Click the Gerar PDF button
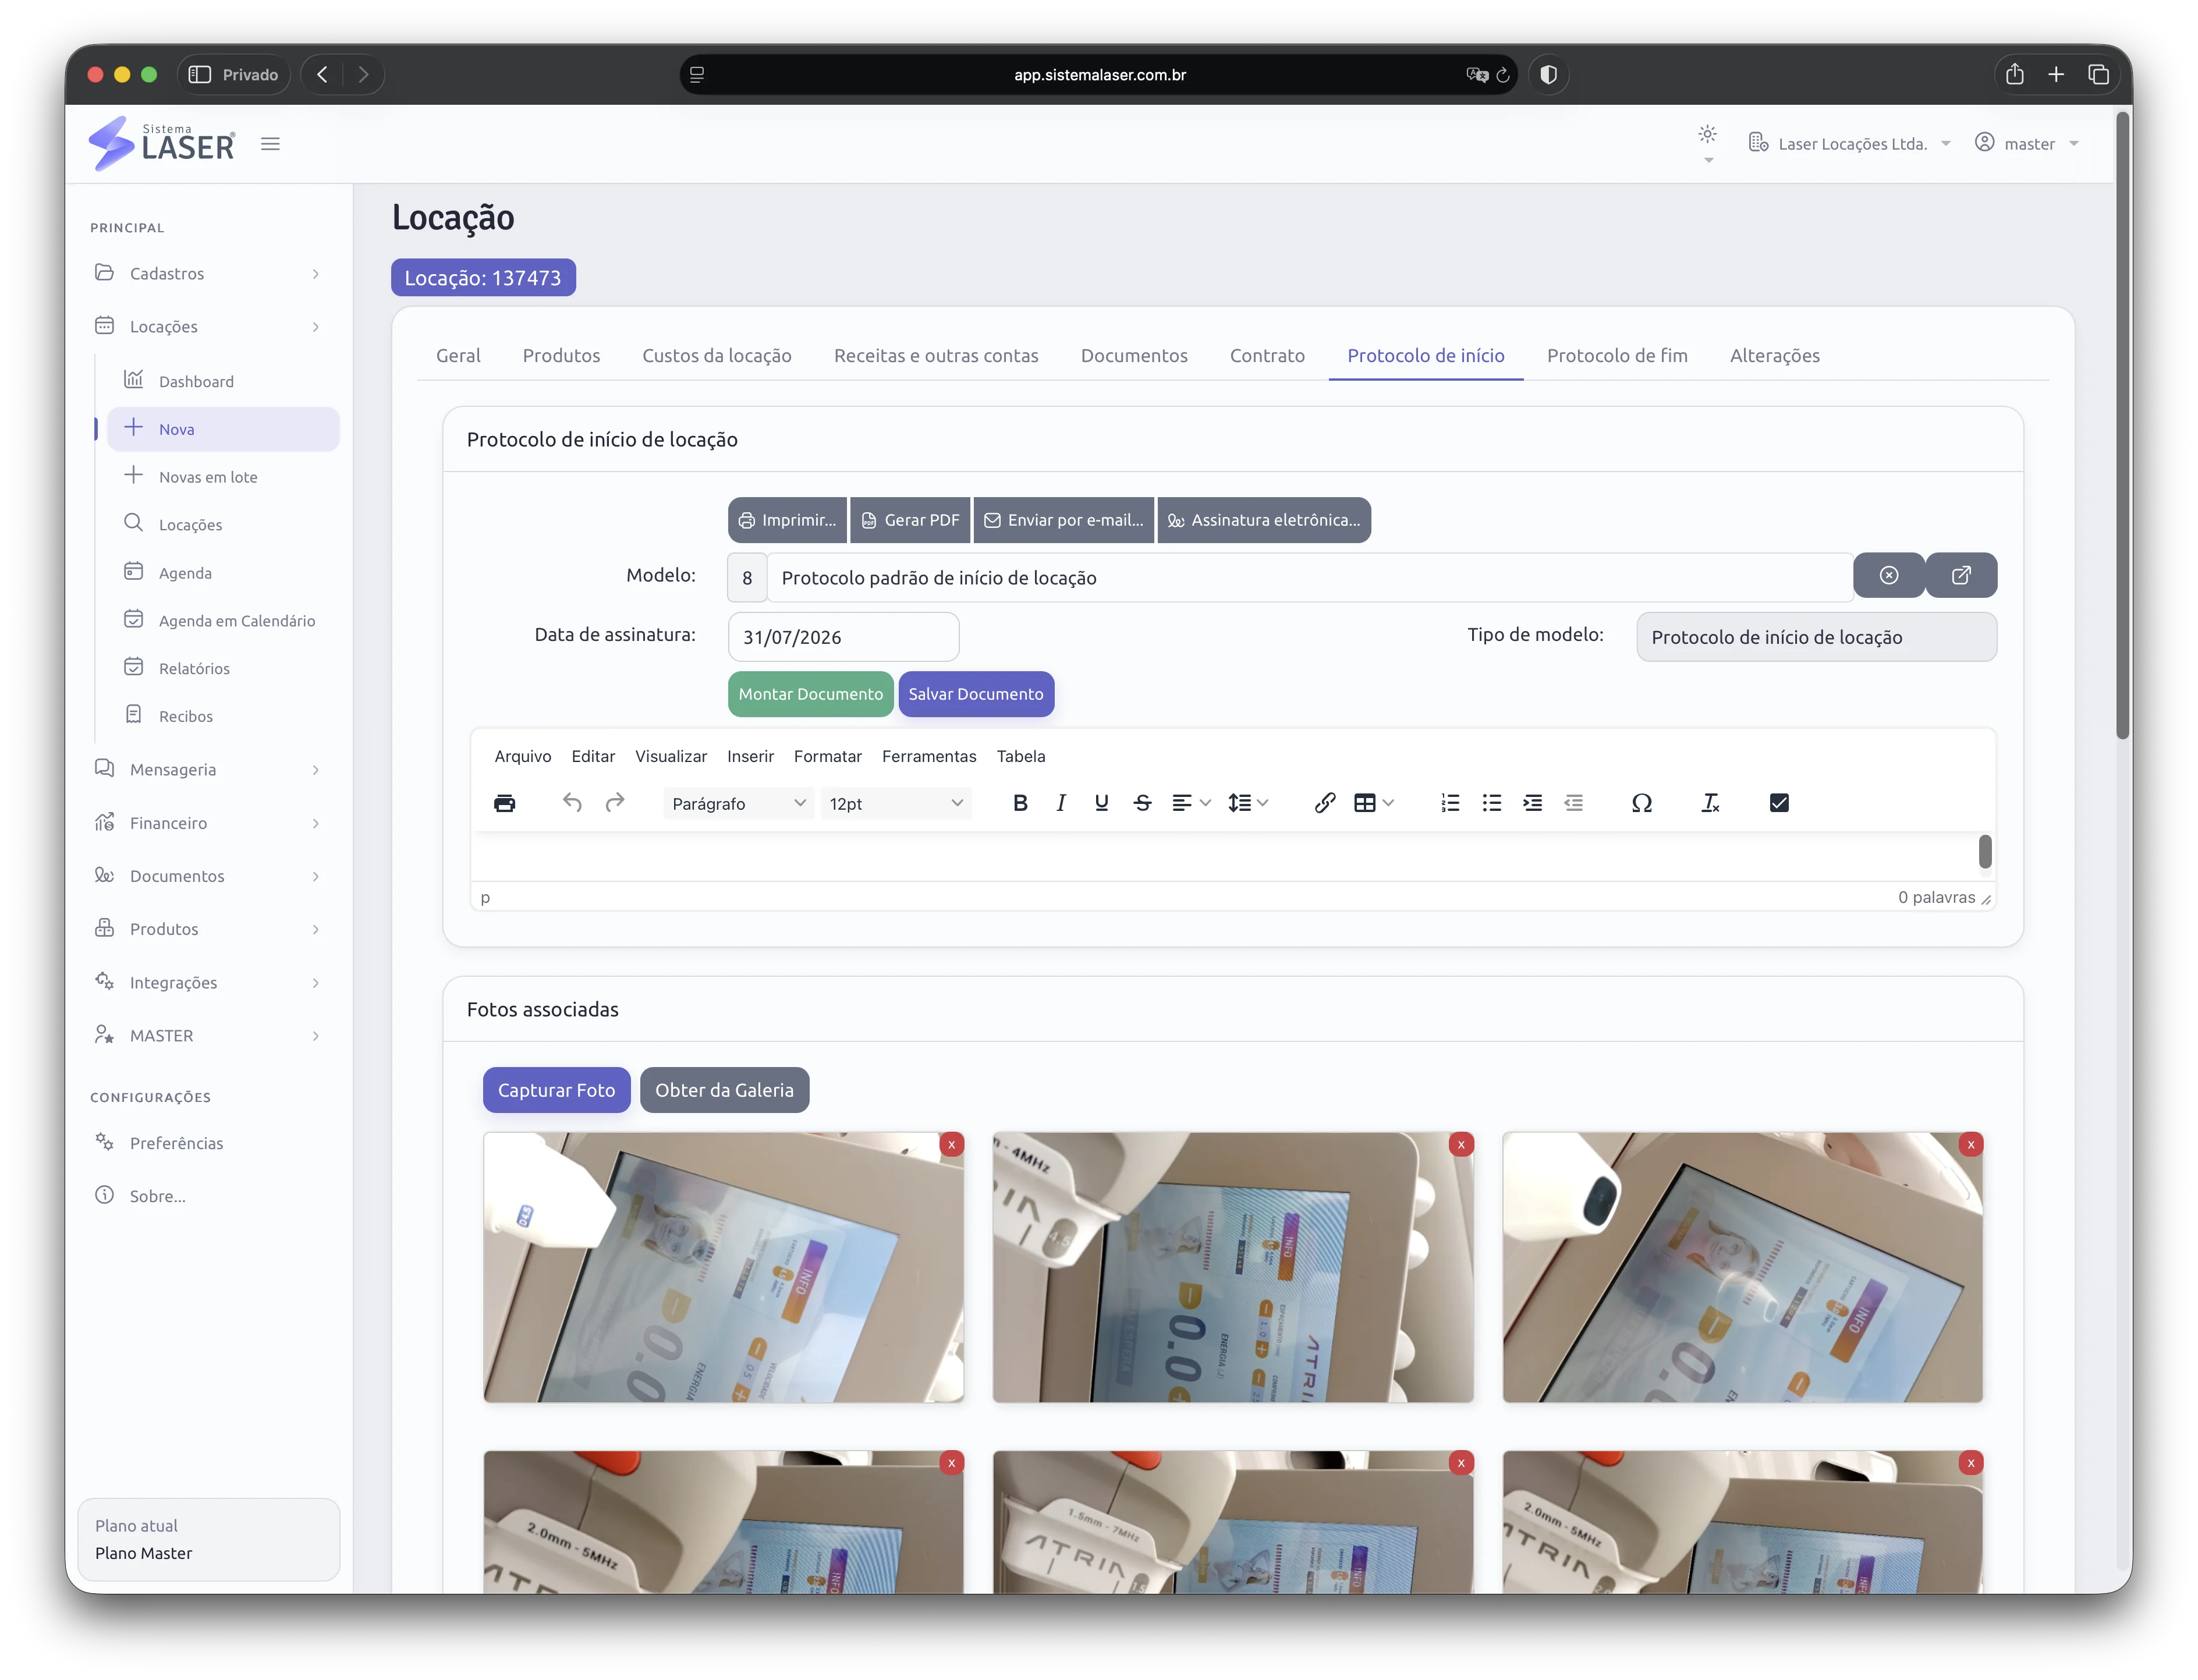Image resolution: width=2198 pixels, height=1680 pixels. 910,520
